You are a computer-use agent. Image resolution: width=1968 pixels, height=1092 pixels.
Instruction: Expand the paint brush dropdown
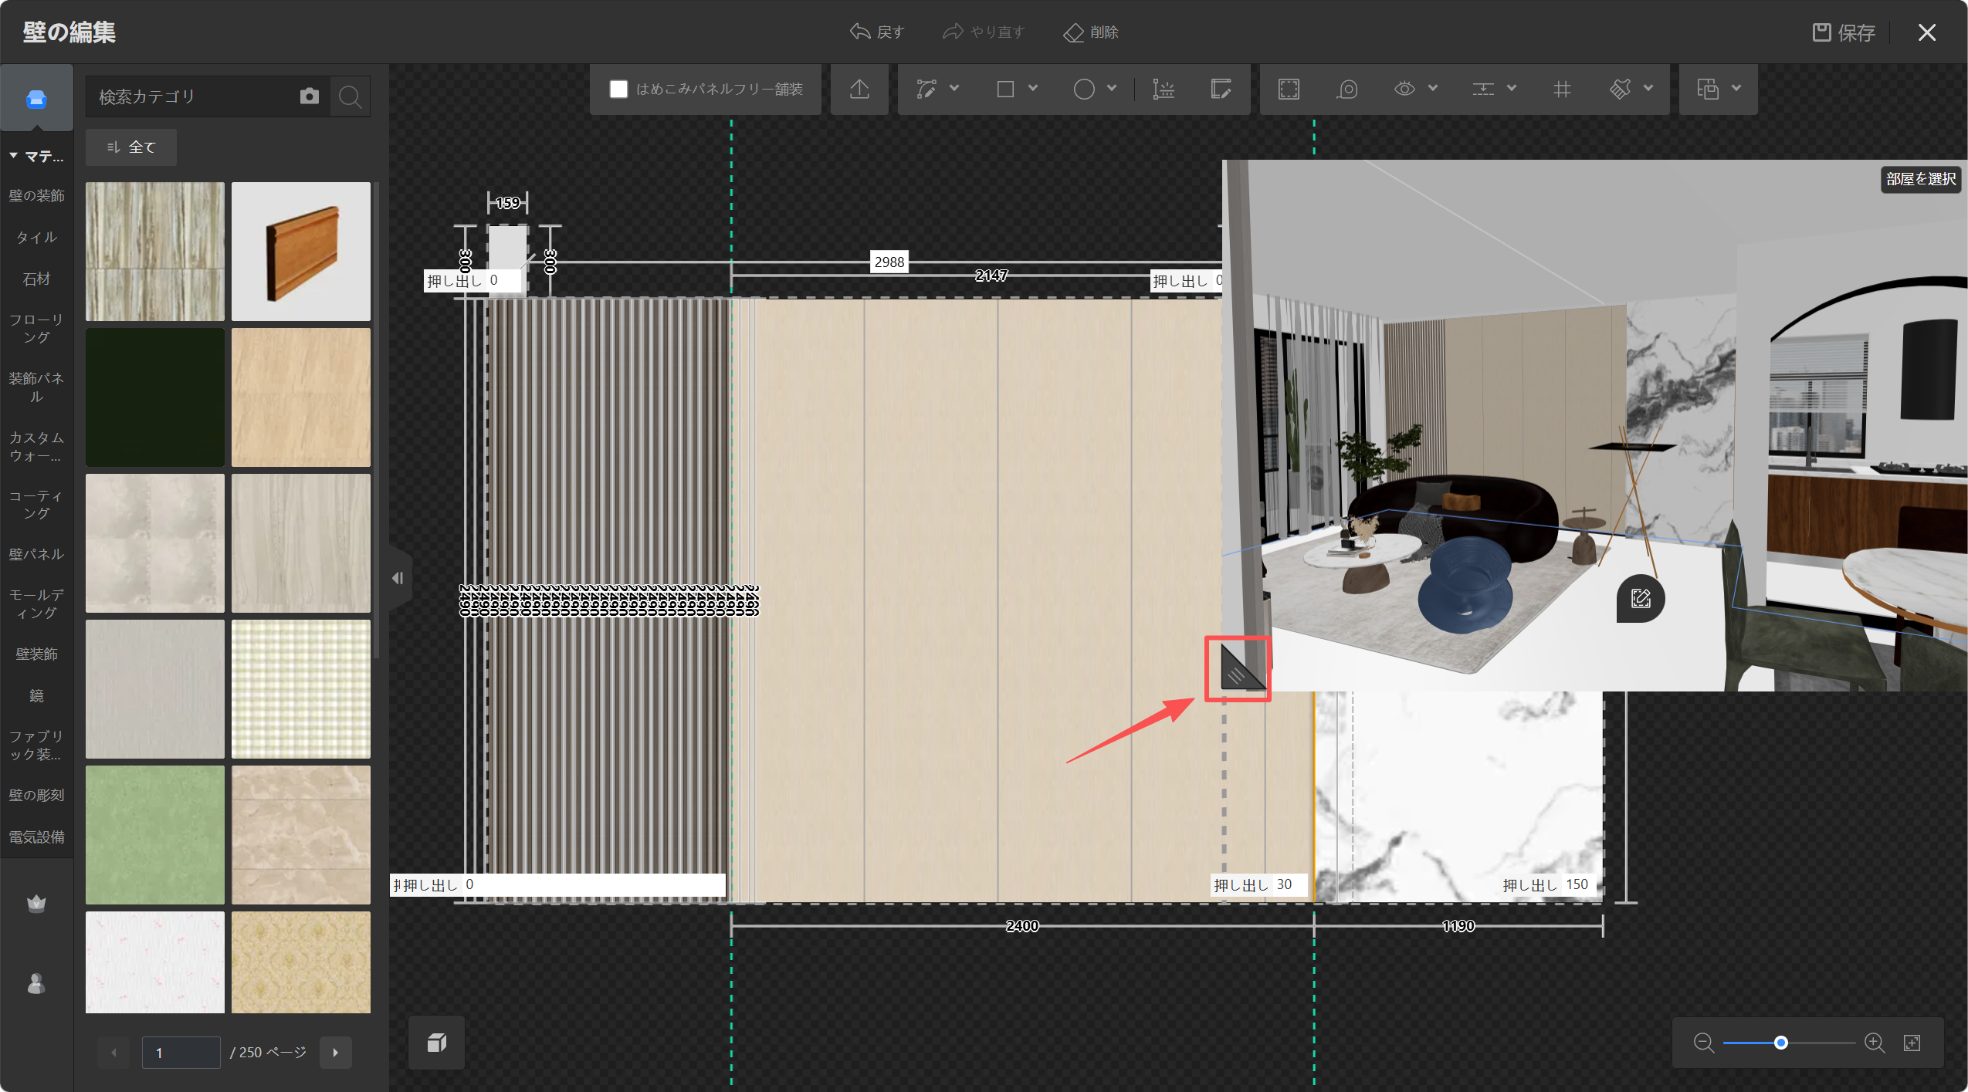[x=1648, y=89]
